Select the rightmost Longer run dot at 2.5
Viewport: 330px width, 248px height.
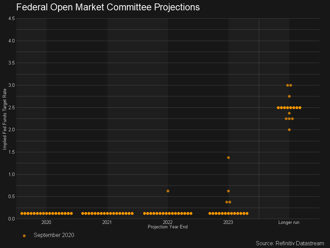click(x=300, y=107)
